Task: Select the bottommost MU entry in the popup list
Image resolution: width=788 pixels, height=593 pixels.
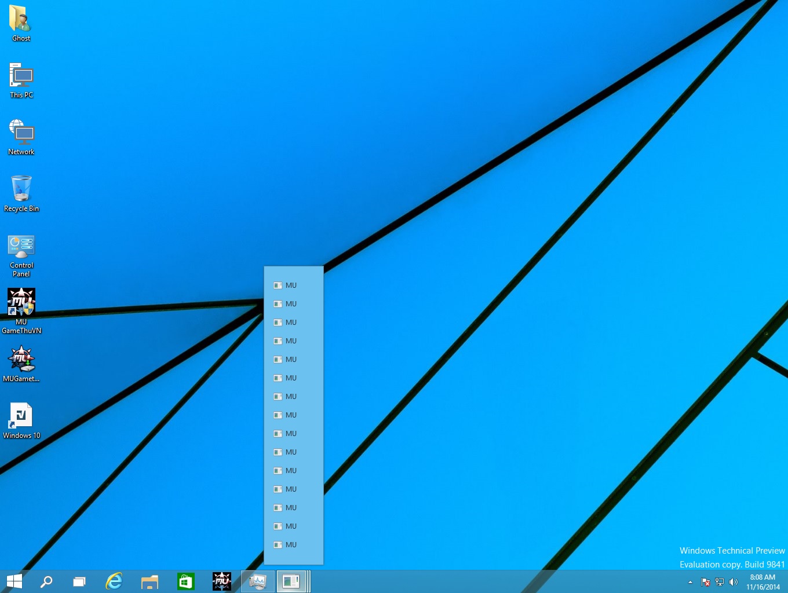Action: [294, 545]
